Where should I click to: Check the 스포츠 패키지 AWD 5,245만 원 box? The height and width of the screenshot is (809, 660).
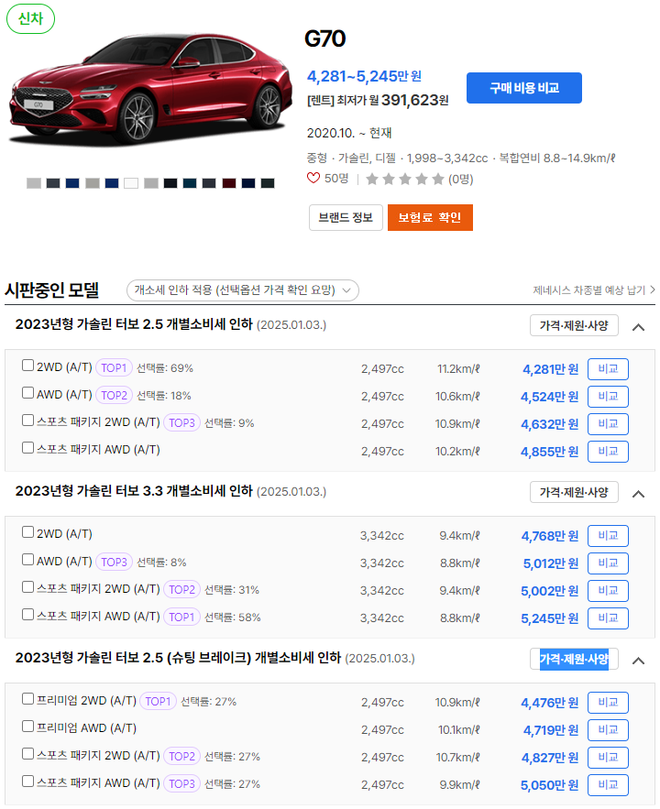(x=27, y=615)
